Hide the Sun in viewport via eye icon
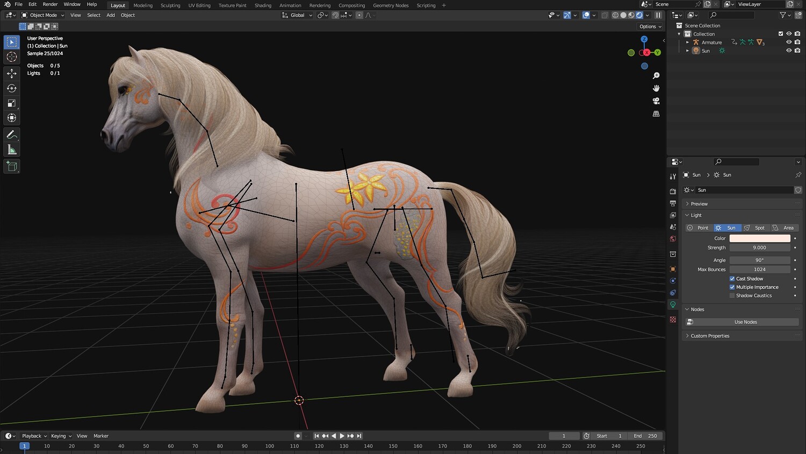The height and width of the screenshot is (454, 806). point(789,51)
